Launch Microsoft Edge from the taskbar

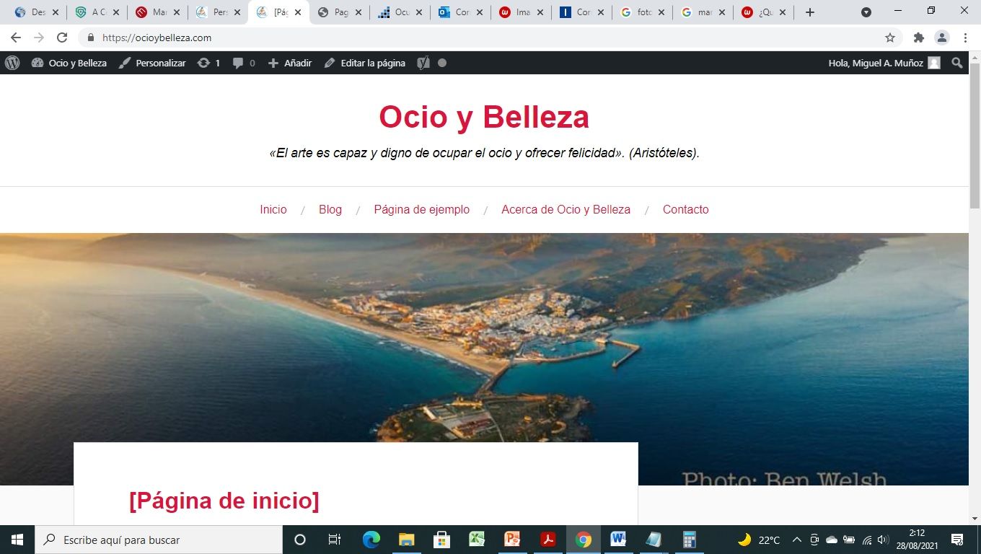click(x=371, y=540)
